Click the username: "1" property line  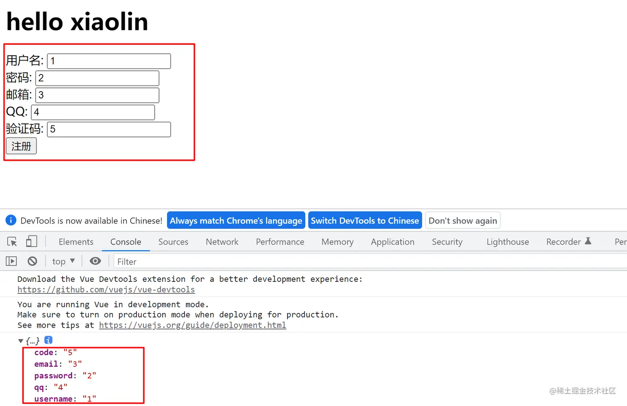(x=65, y=399)
